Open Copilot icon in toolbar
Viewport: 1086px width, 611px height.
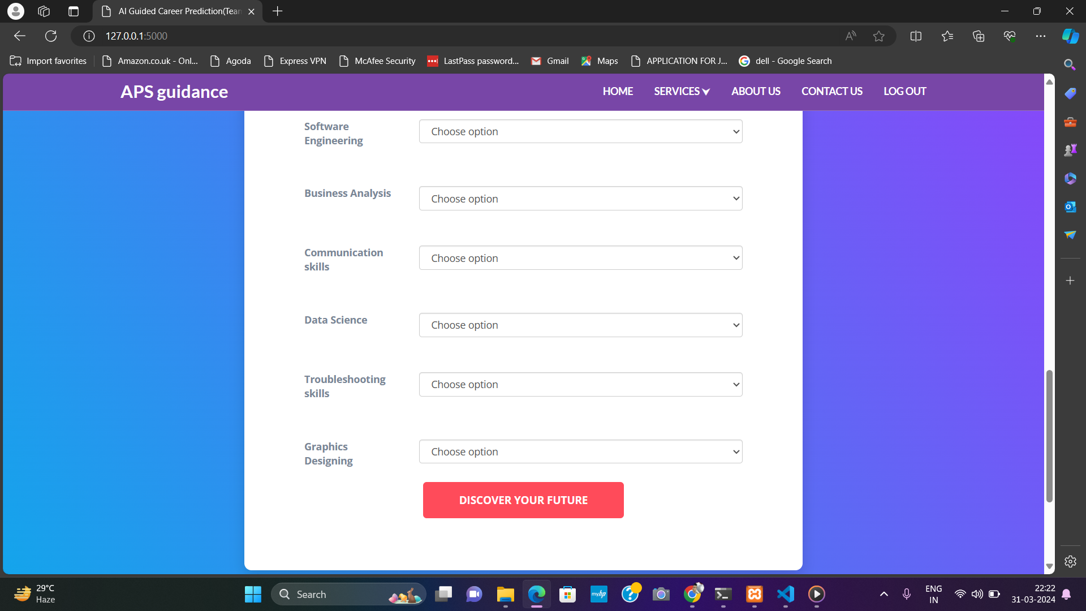1070,36
